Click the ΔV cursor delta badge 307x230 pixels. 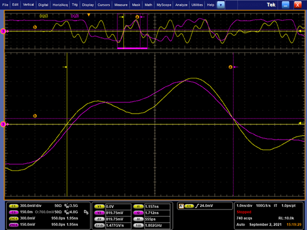tap(100, 218)
